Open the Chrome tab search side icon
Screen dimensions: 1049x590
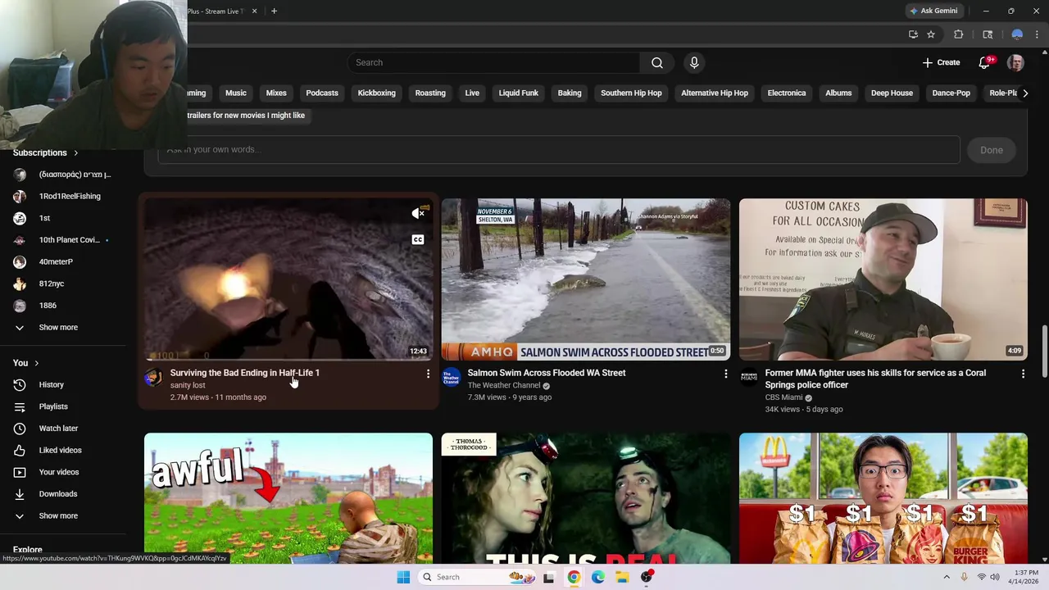[988, 34]
